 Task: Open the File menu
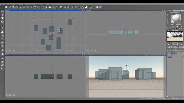pos(2,4)
